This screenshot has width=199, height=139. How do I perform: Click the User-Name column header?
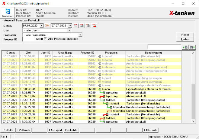pyautogui.click(x=65, y=53)
